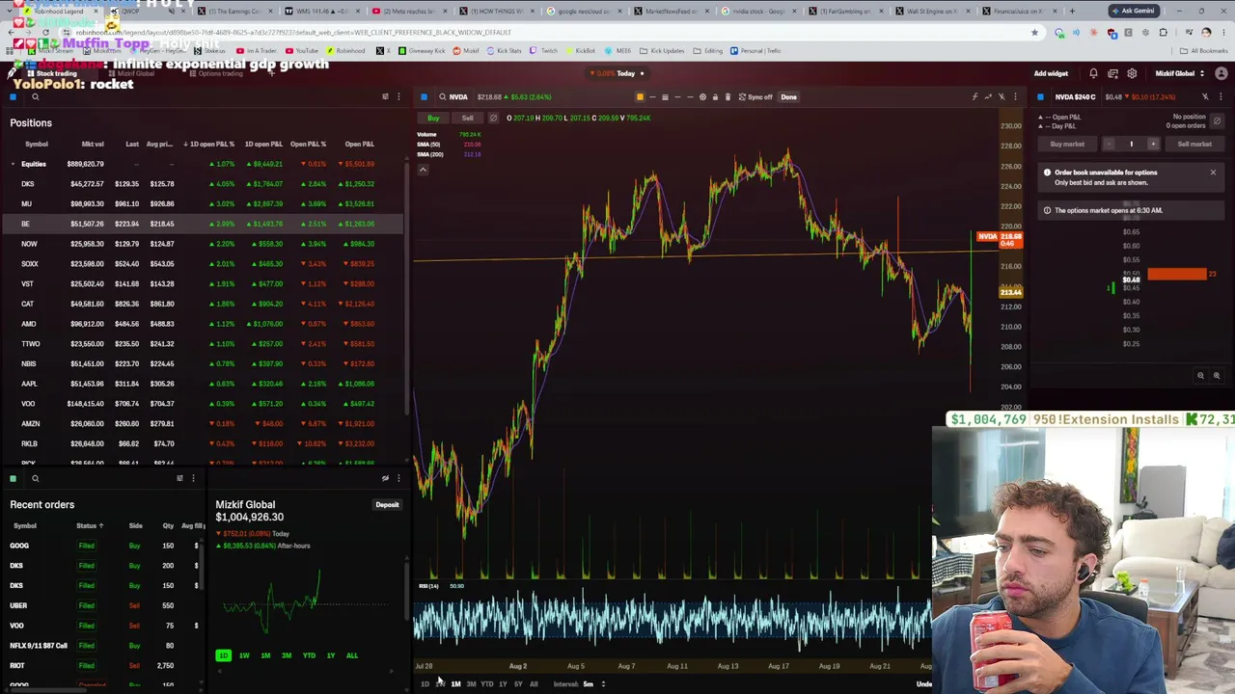Select the yellow color square in chart toolbar
This screenshot has width=1235, height=694.
coord(639,96)
